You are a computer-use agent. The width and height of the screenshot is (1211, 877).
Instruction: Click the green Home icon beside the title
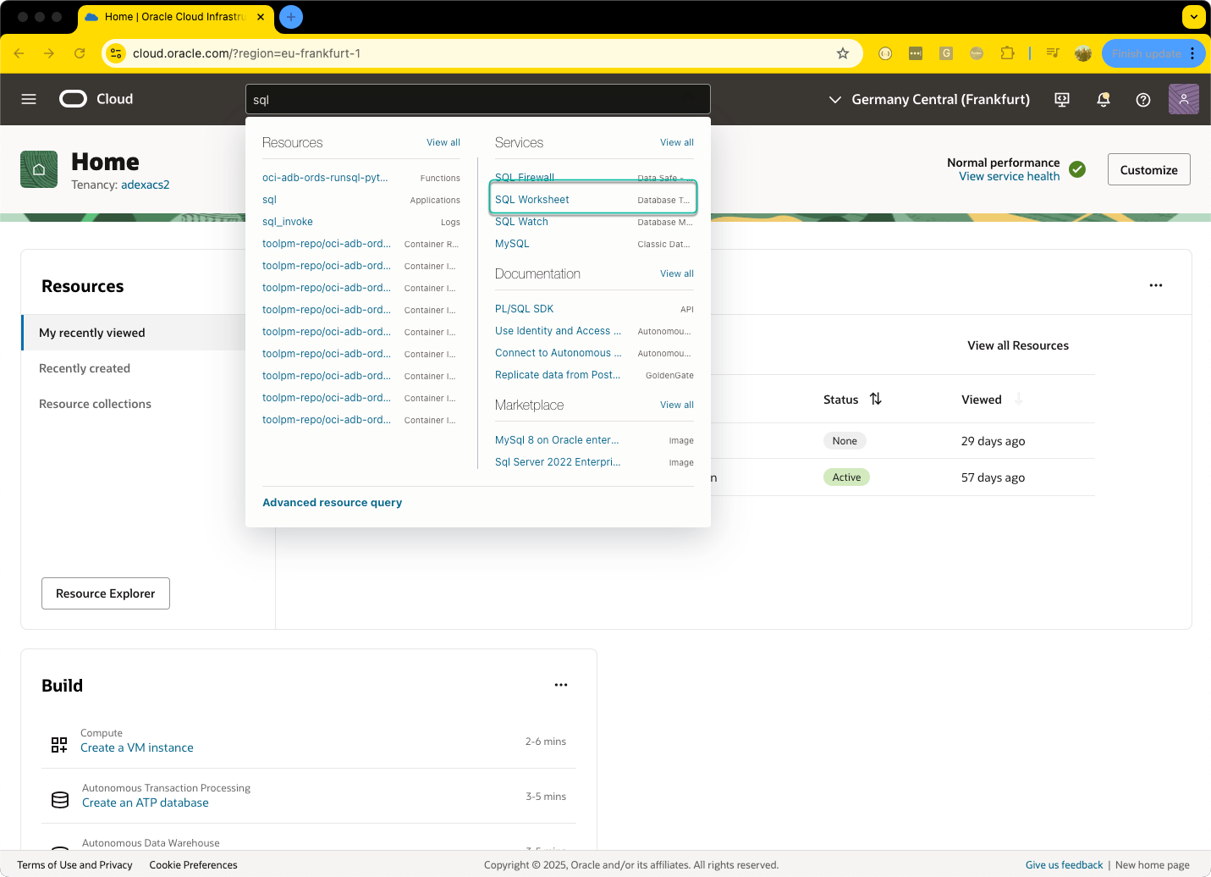click(39, 169)
